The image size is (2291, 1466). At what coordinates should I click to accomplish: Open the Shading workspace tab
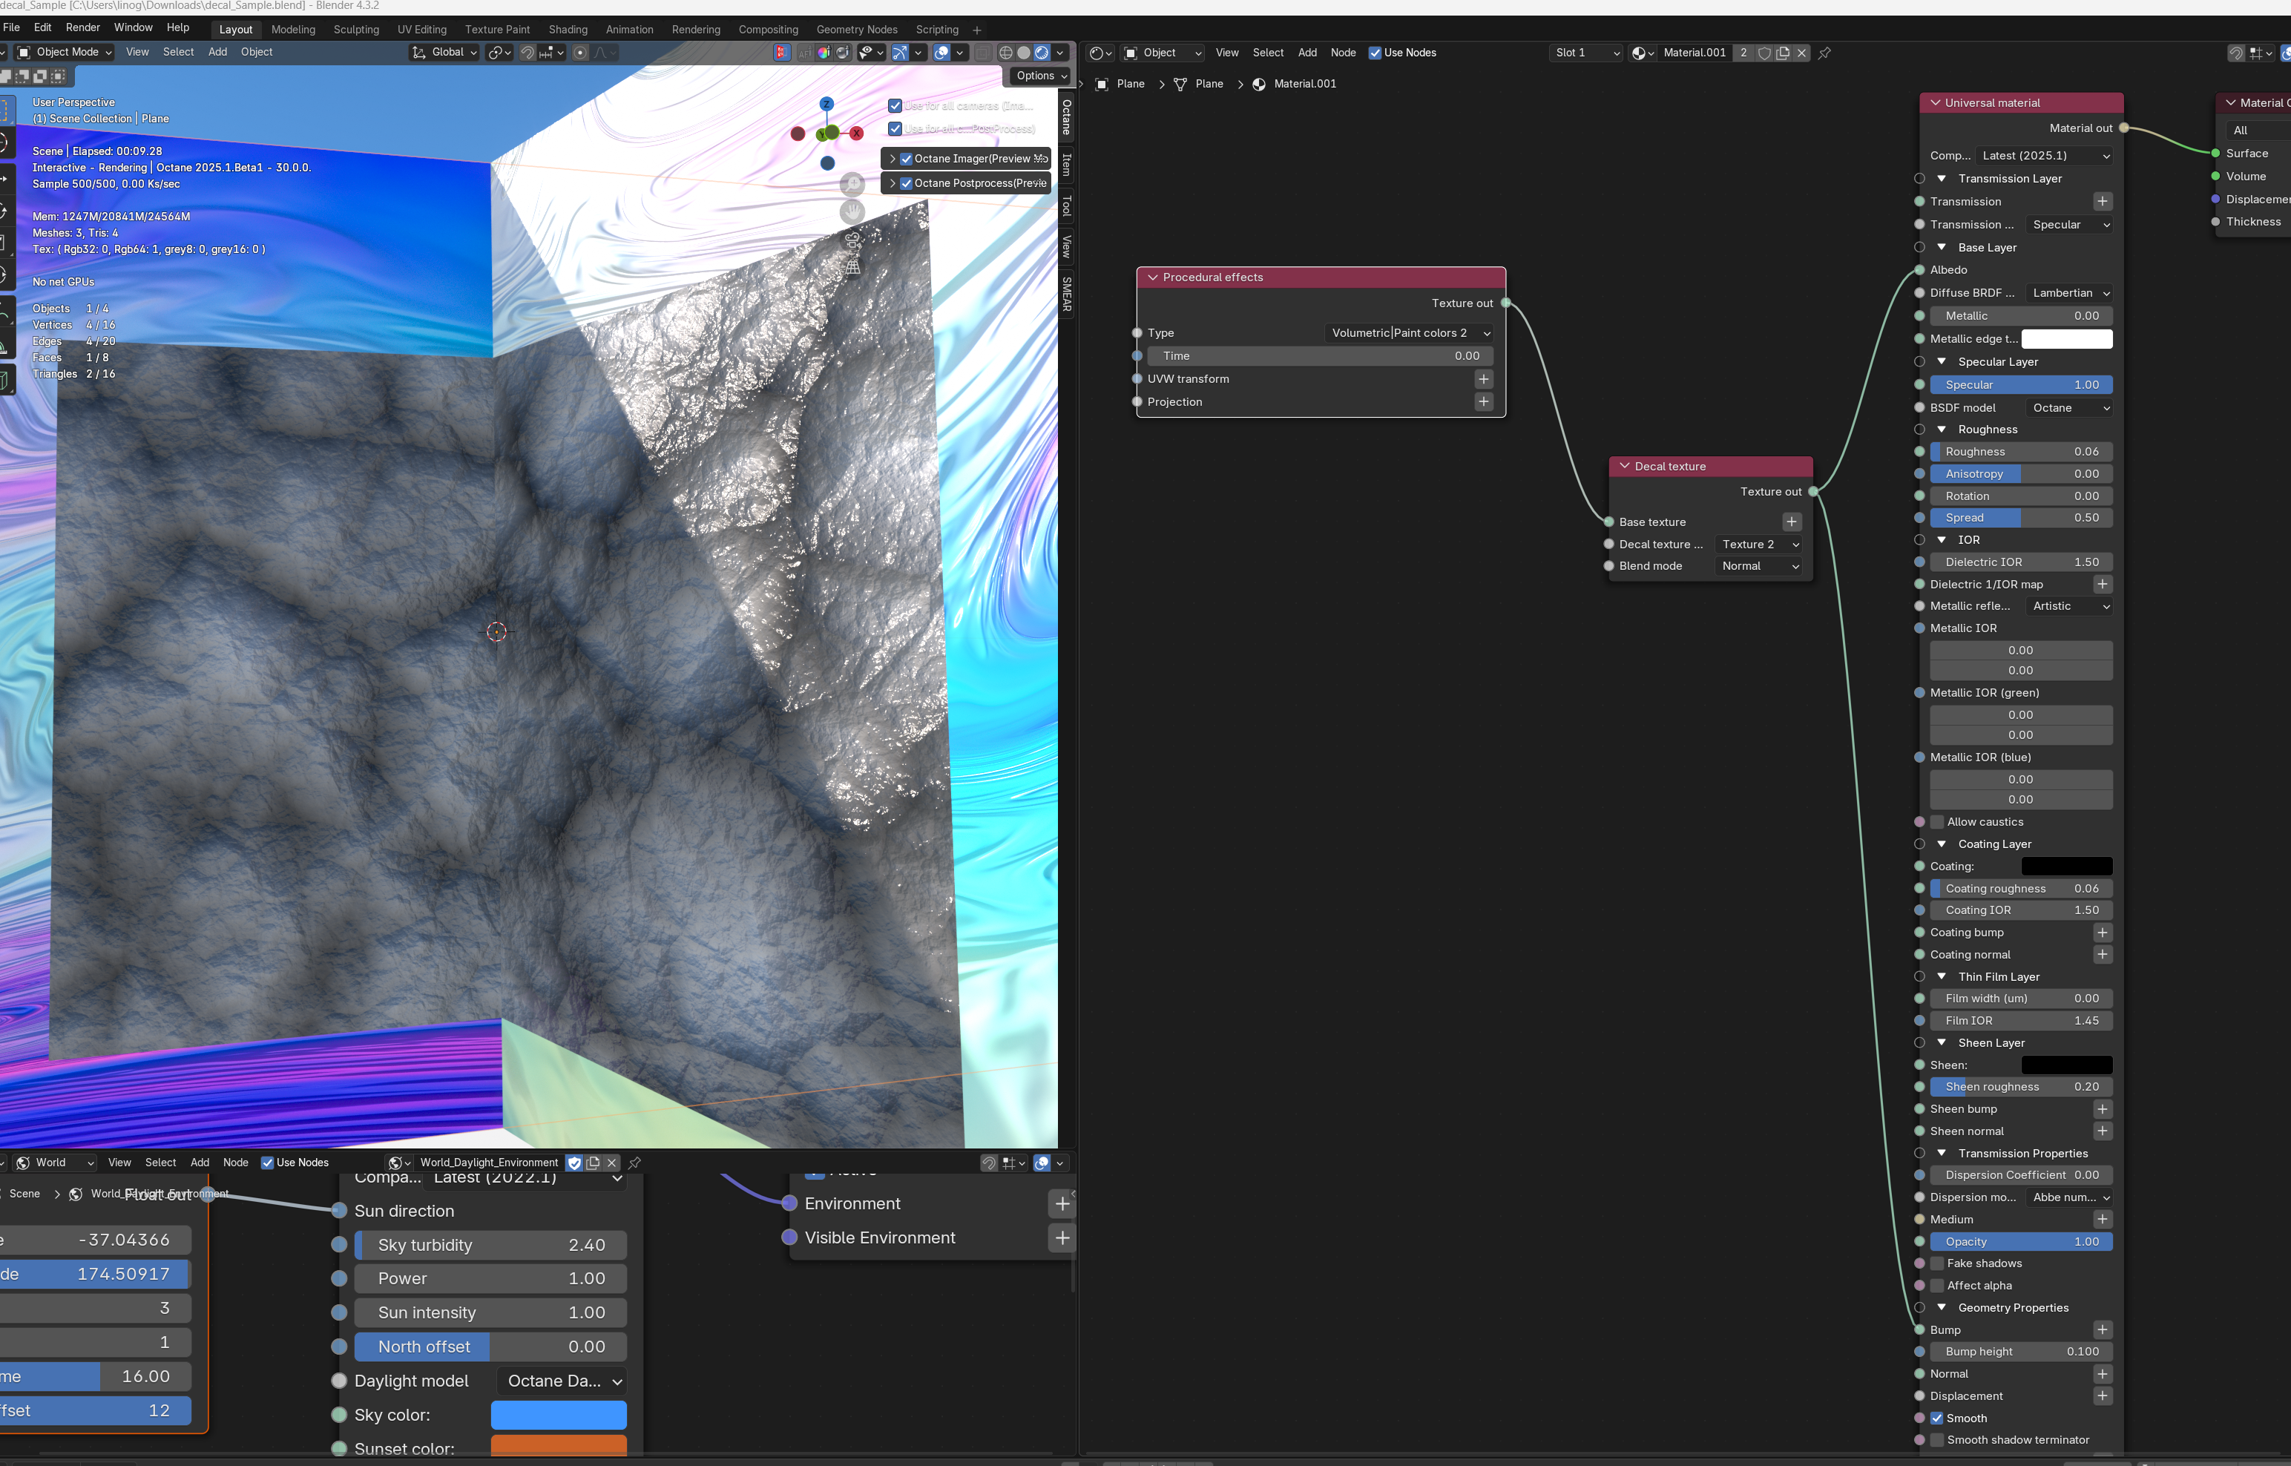[x=568, y=30]
